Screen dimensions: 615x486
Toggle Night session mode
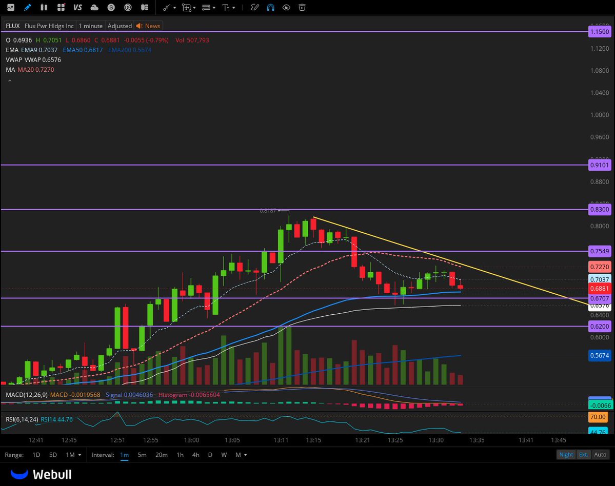(566, 455)
